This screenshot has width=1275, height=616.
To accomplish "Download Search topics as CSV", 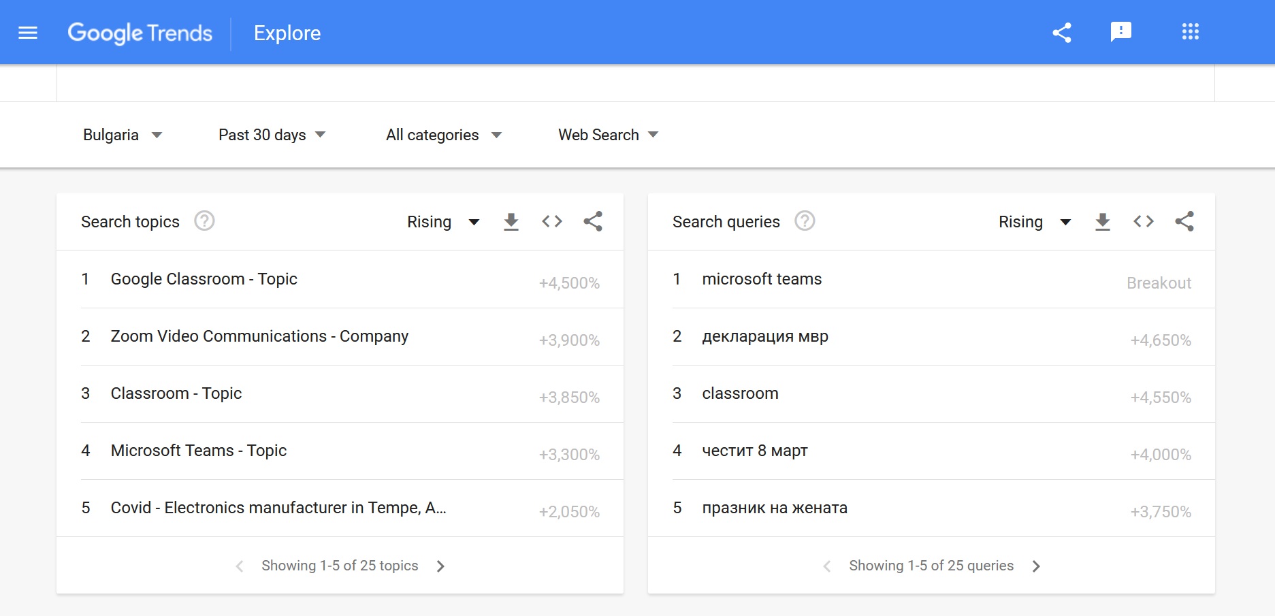I will point(511,221).
